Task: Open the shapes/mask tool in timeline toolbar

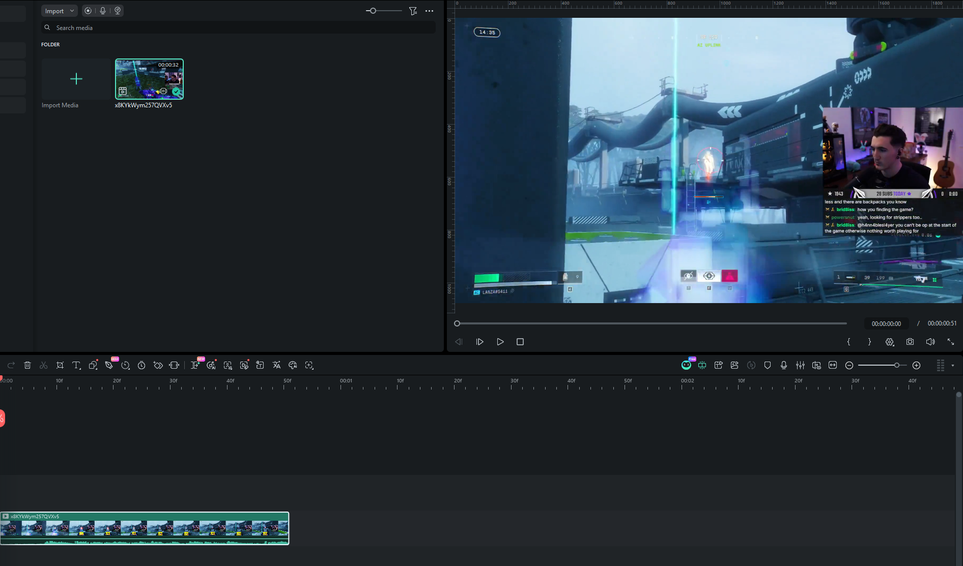Action: [93, 365]
